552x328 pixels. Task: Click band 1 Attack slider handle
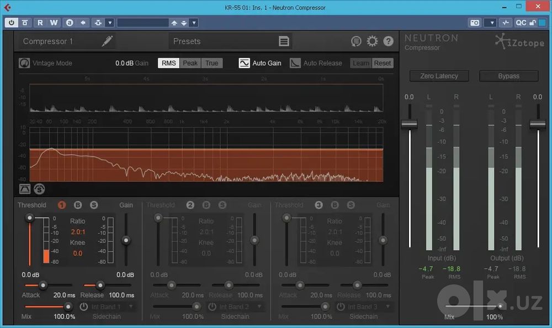pos(43,285)
